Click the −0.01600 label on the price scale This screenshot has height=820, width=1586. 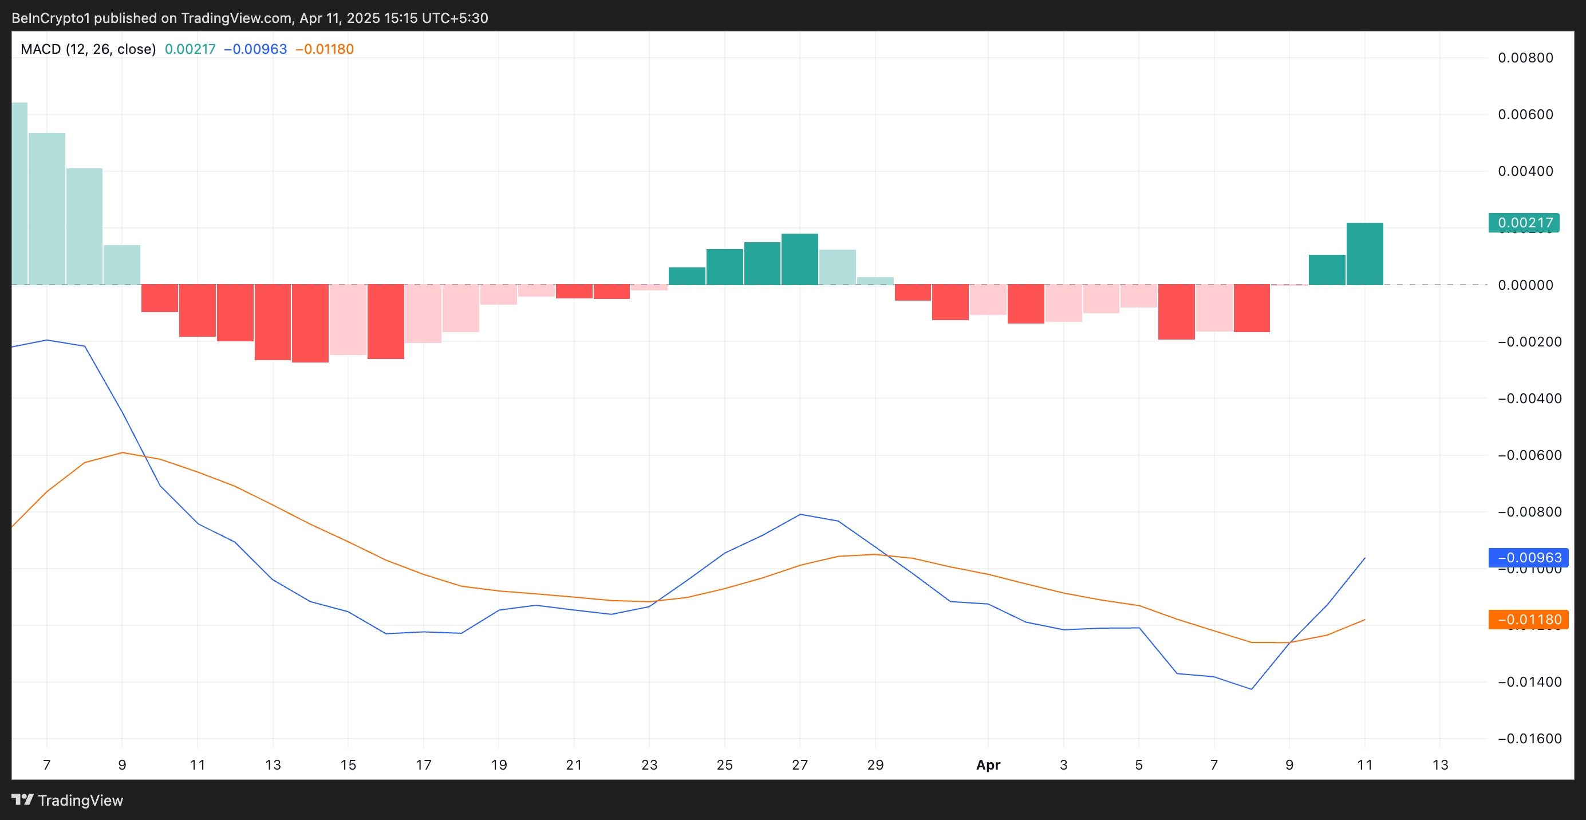coord(1529,738)
